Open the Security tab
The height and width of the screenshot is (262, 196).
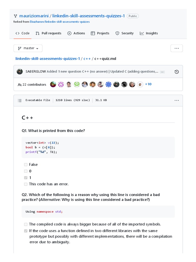[x=125, y=33]
